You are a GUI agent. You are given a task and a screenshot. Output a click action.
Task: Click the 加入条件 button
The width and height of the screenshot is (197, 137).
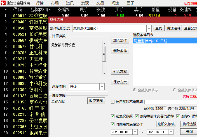(120, 40)
